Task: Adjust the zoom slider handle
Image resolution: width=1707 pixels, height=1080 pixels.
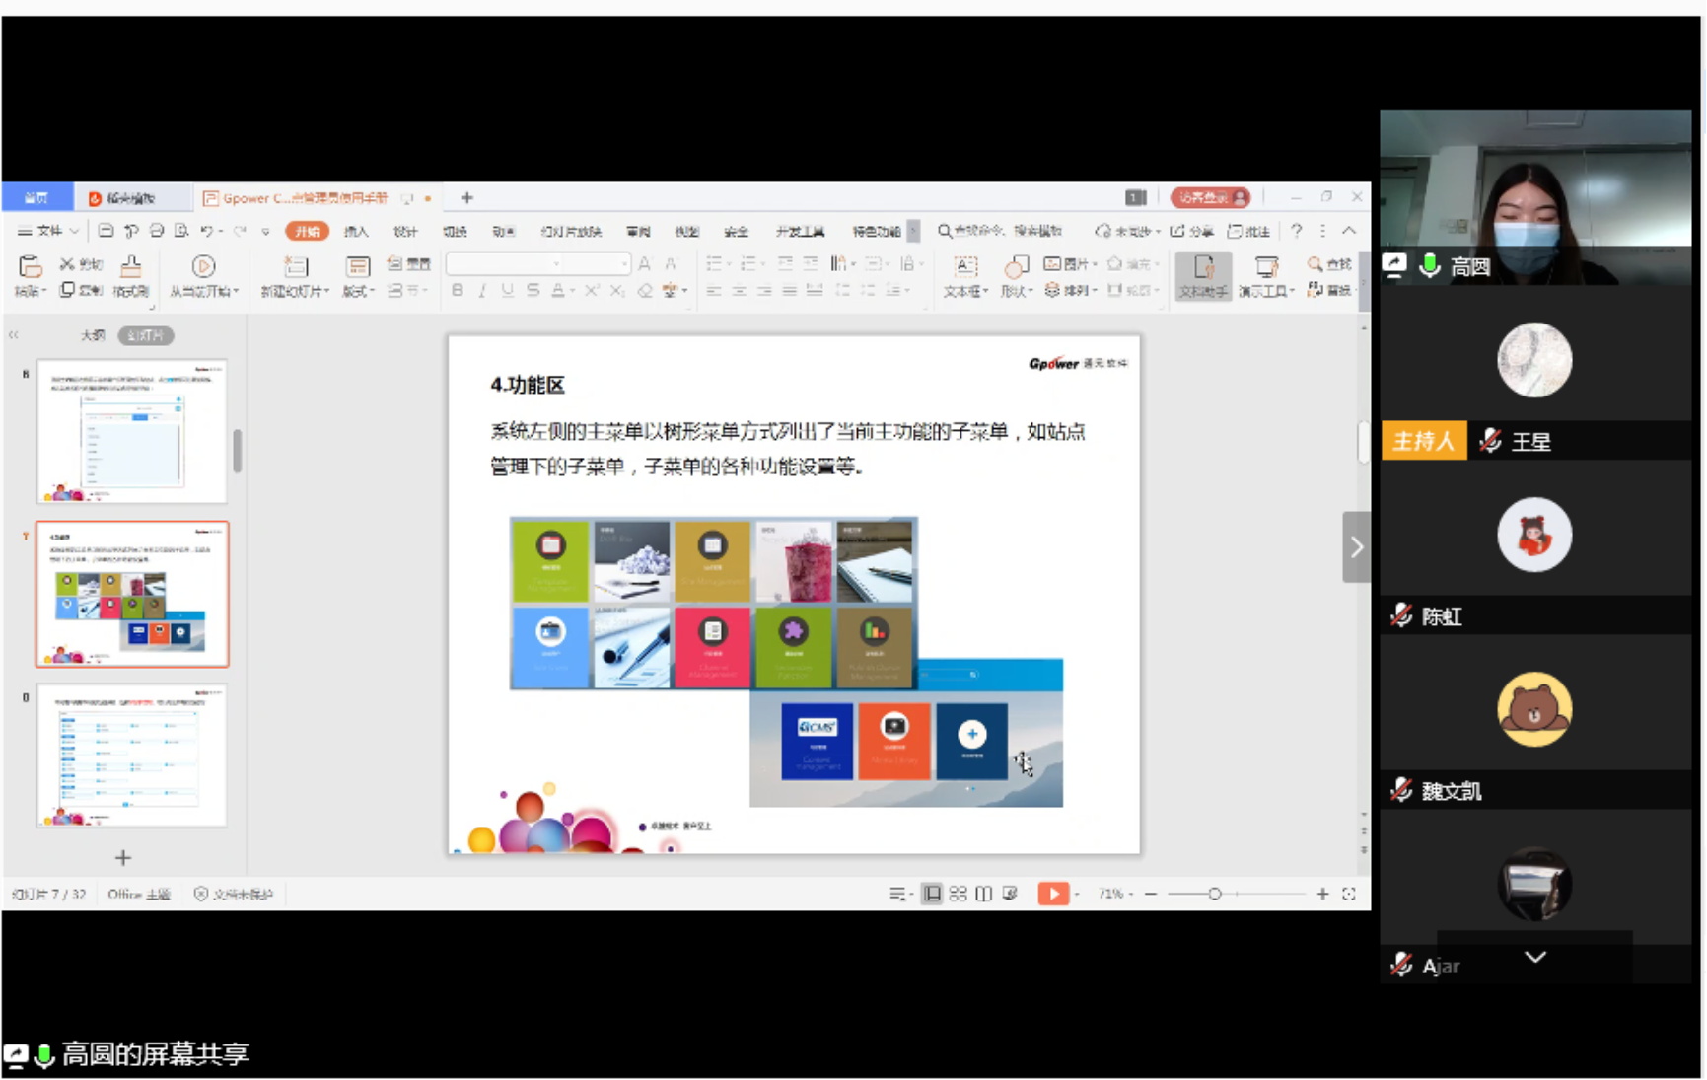Action: tap(1214, 894)
